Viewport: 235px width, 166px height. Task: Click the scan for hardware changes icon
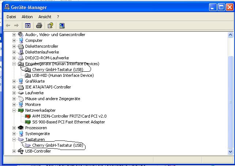pos(62,25)
